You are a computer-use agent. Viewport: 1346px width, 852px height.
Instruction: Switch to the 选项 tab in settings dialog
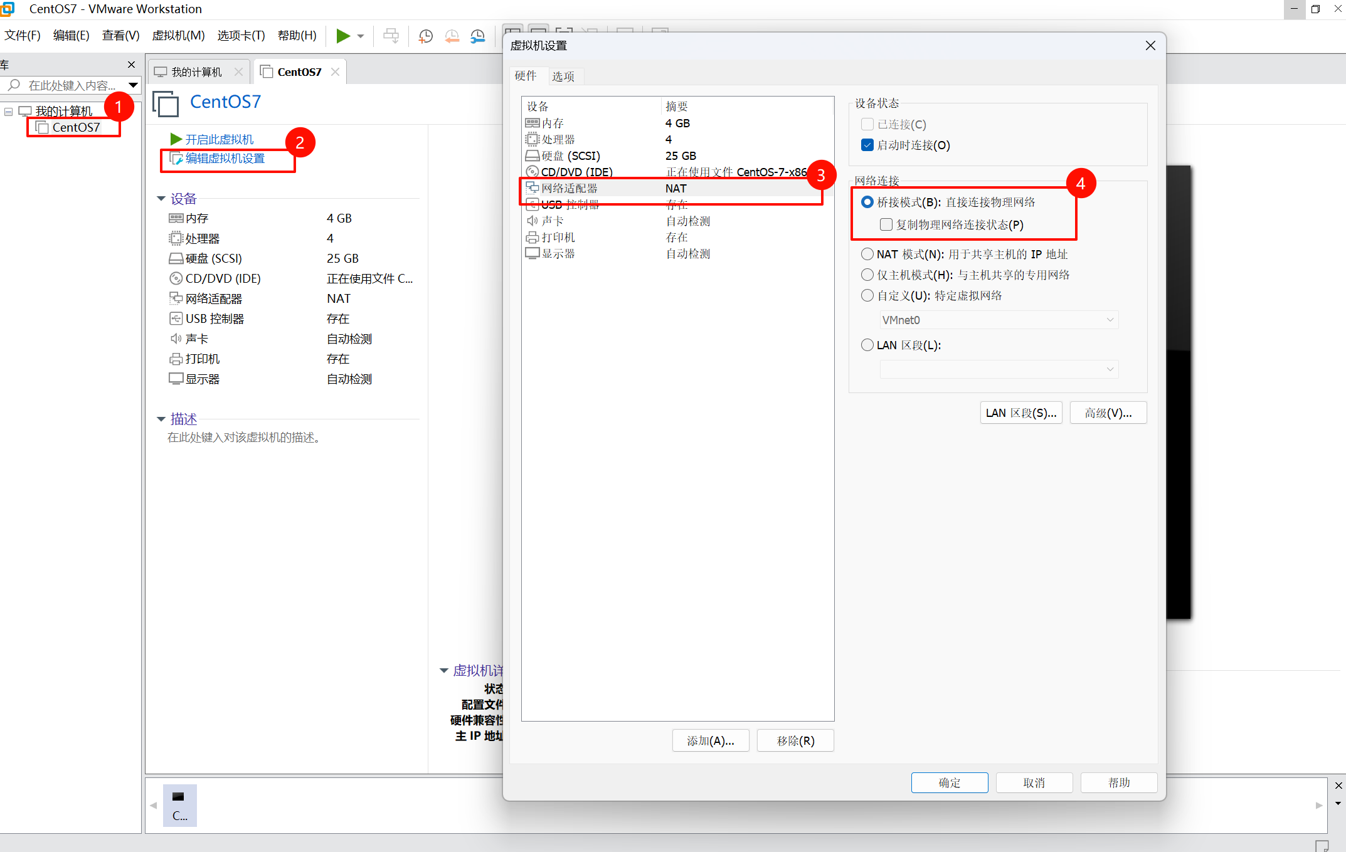(x=563, y=76)
